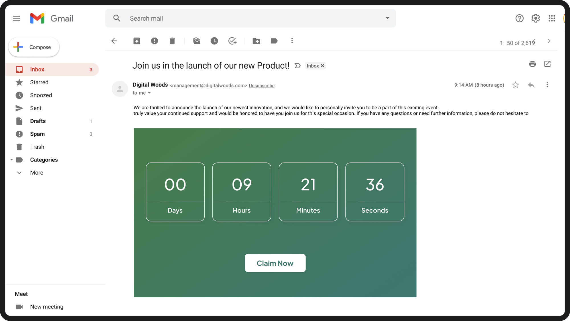Image resolution: width=570 pixels, height=321 pixels.
Task: Click the Report spam icon
Action: pos(155,41)
